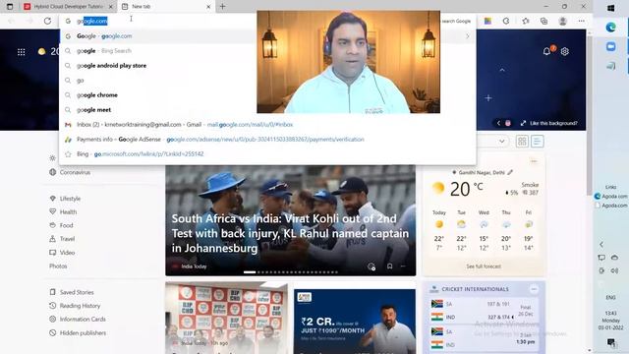This screenshot has width=629, height=354.
Task: Edit the Gandhi Nagar weather location
Action: (x=510, y=173)
